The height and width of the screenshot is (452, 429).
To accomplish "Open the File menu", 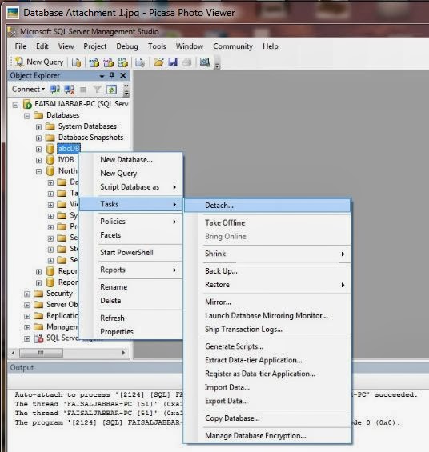I will [x=21, y=46].
